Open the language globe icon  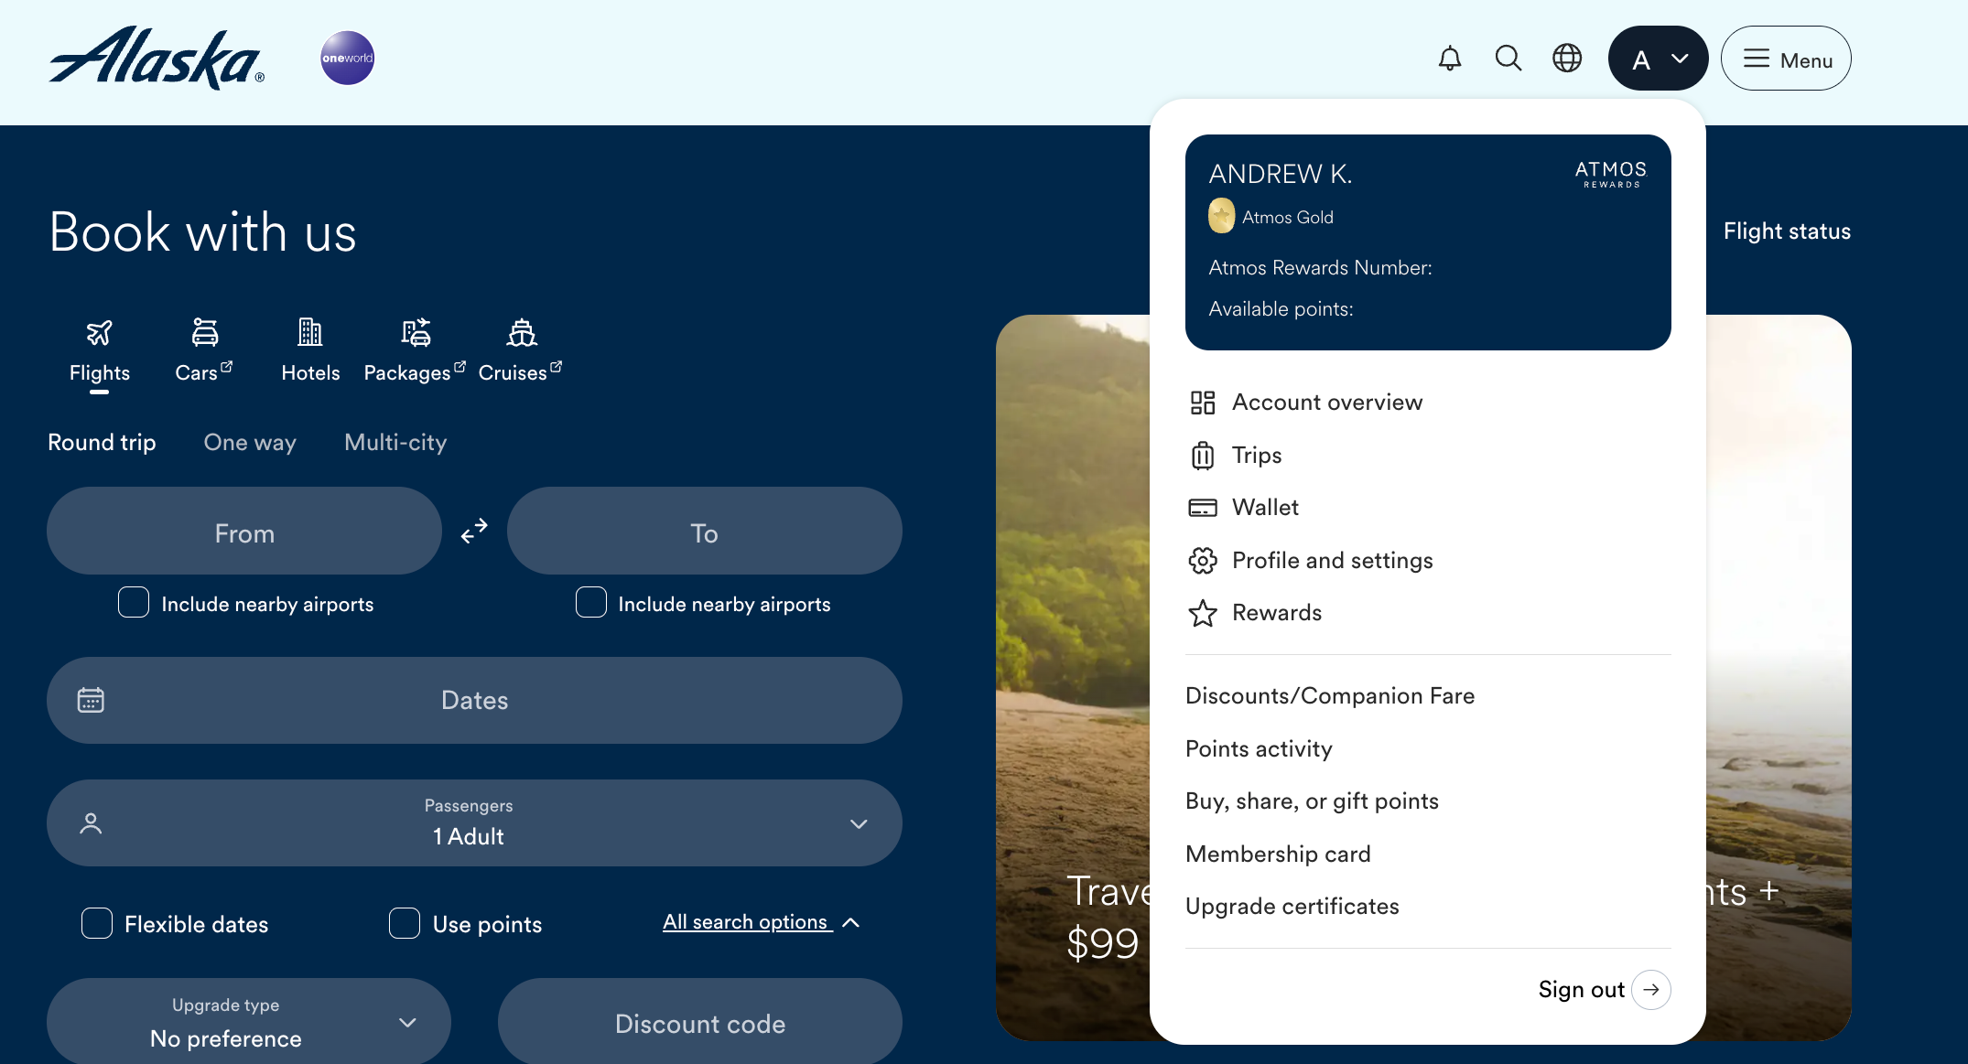coord(1567,59)
